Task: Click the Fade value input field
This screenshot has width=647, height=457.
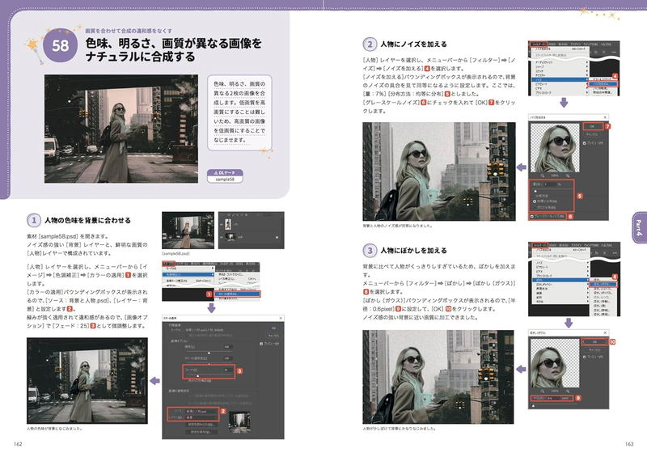Action: tap(226, 370)
